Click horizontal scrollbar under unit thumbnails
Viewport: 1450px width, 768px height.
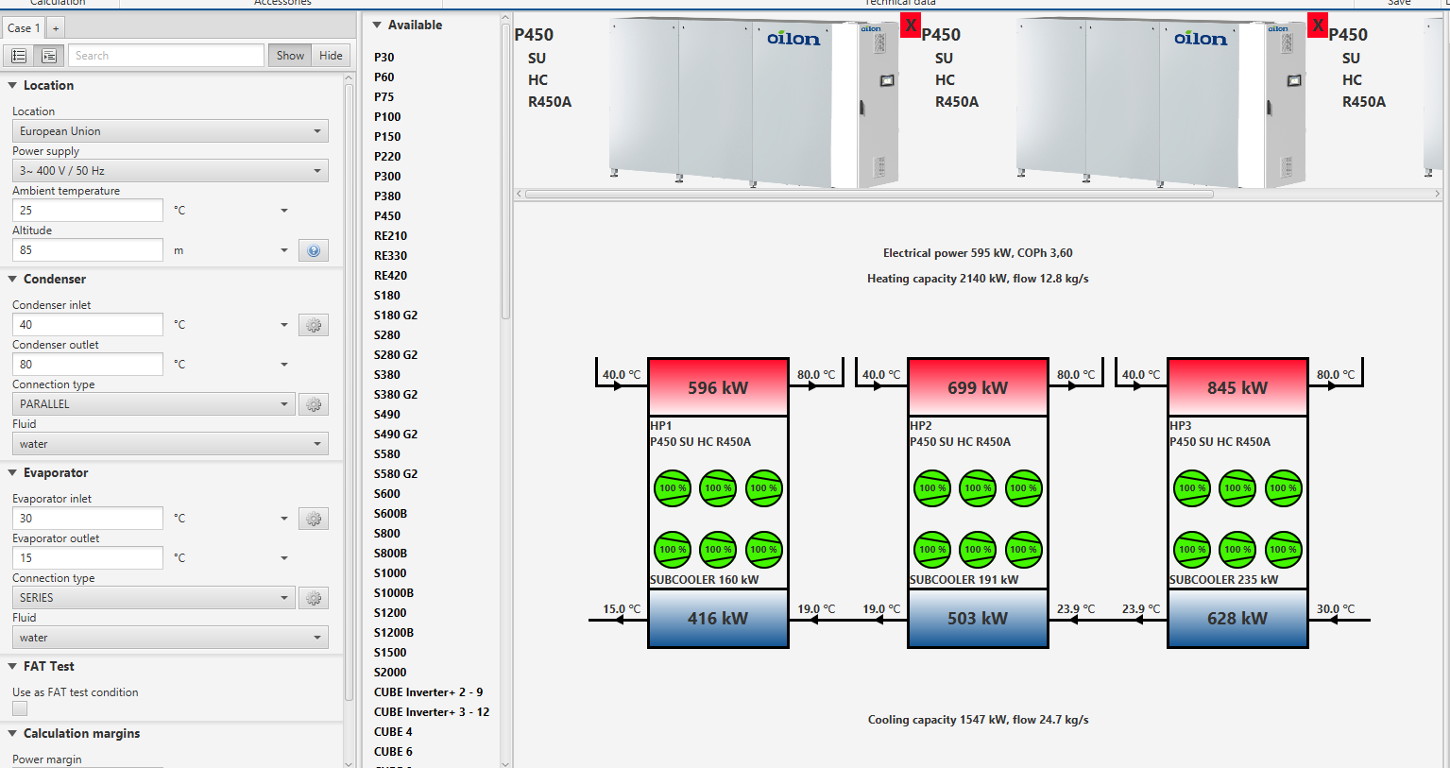[x=869, y=194]
